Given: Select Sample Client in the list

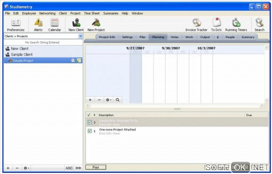Looking at the screenshot, I should click(x=43, y=54).
